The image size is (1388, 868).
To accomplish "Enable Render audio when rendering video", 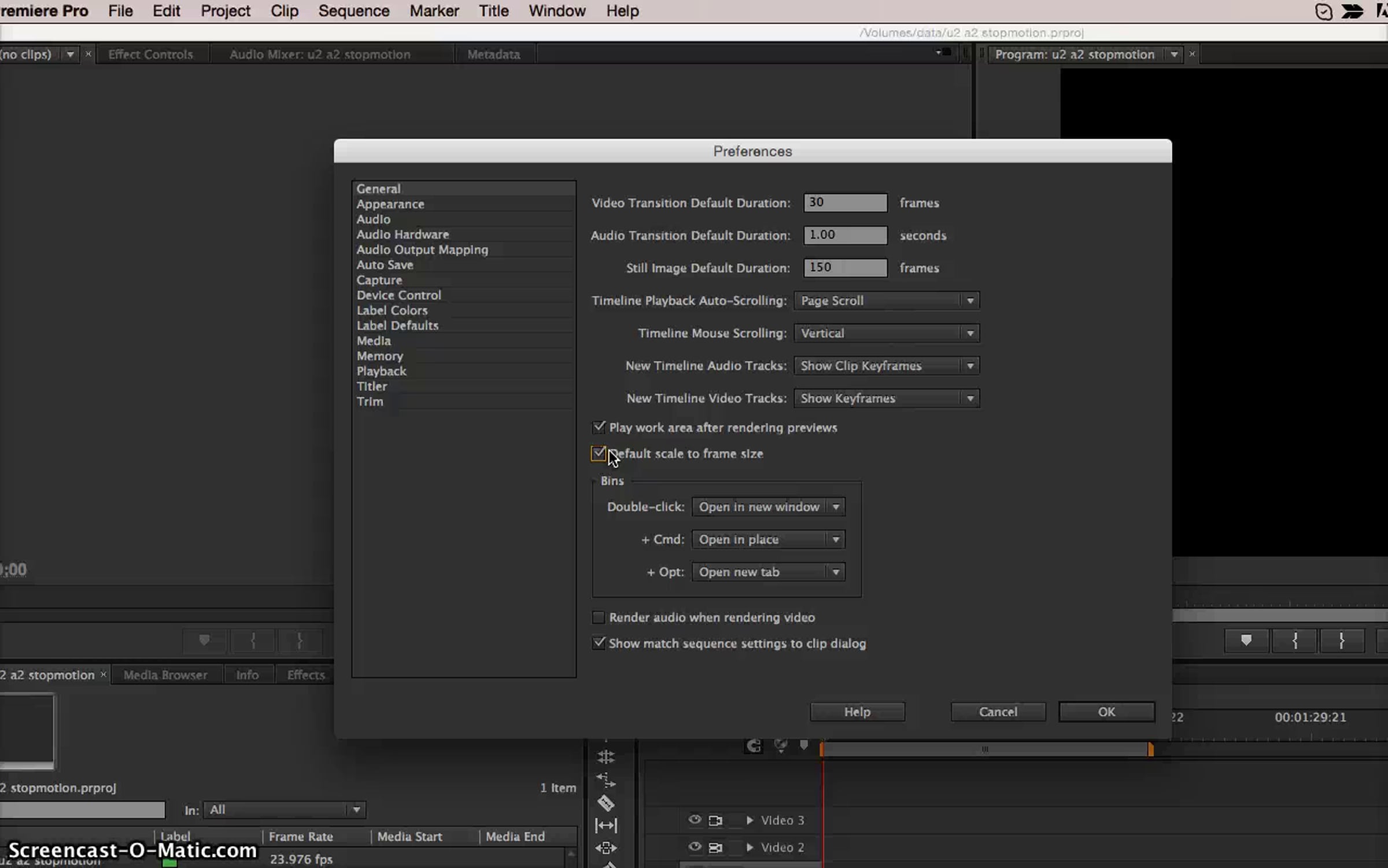I will click(x=599, y=617).
